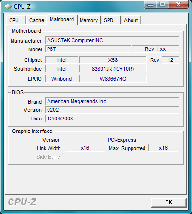
Task: Click the chipset X58 field
Action: pyautogui.click(x=113, y=60)
